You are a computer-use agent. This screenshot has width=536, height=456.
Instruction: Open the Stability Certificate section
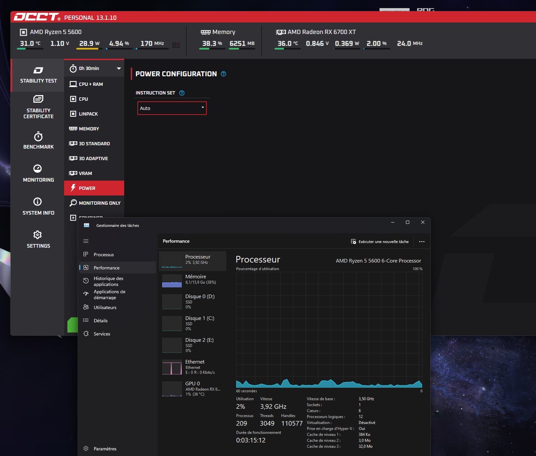[38, 108]
